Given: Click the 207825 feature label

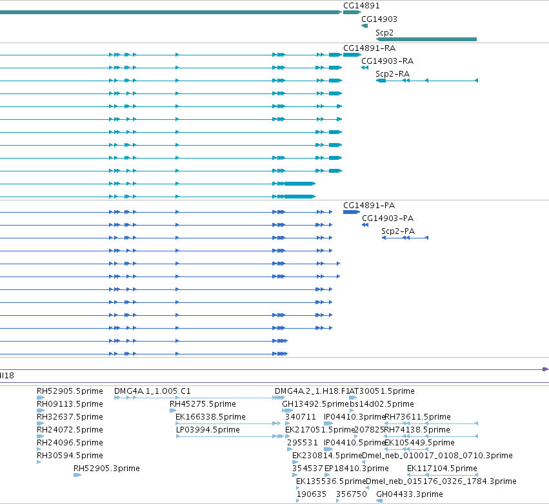Looking at the screenshot, I should click(369, 430).
